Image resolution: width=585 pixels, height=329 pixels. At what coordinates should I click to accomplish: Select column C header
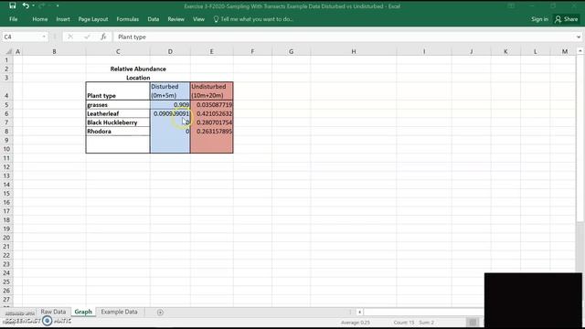tap(118, 51)
